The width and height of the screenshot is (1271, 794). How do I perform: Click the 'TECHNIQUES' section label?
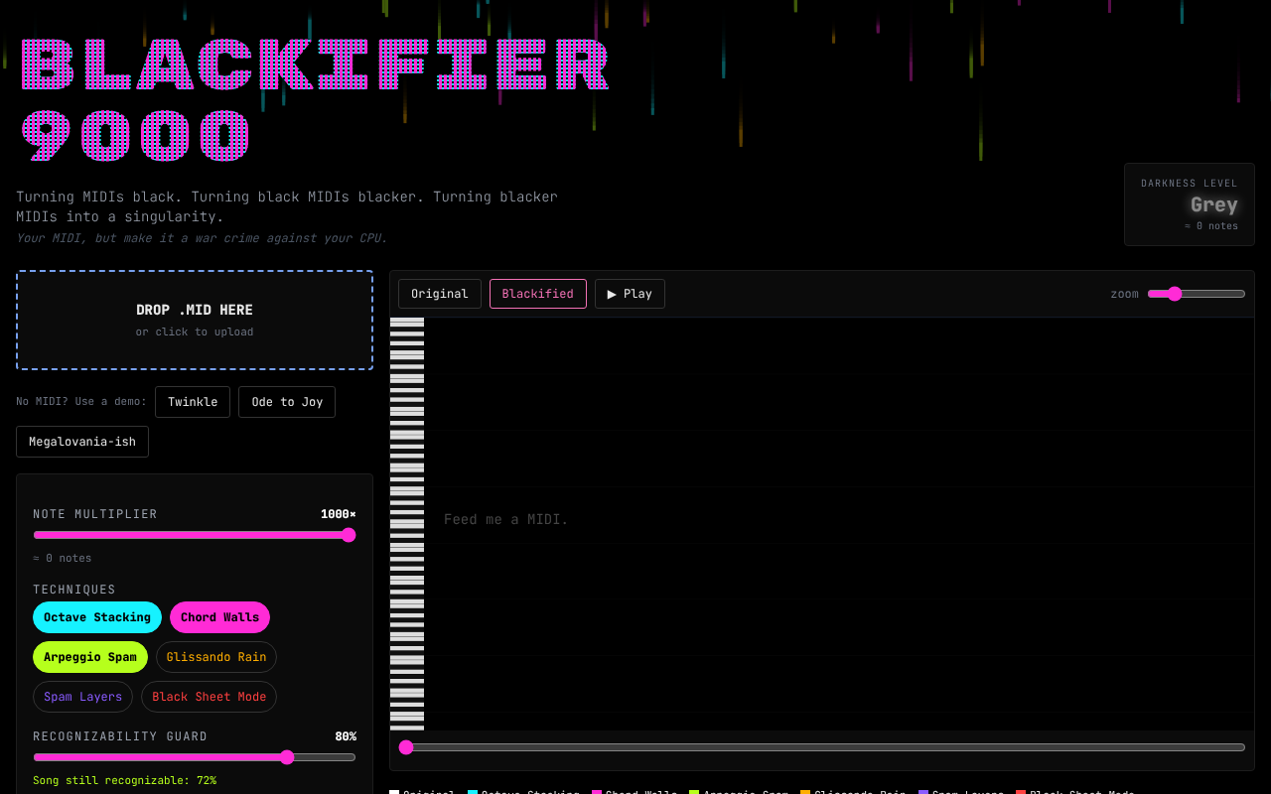point(74,590)
